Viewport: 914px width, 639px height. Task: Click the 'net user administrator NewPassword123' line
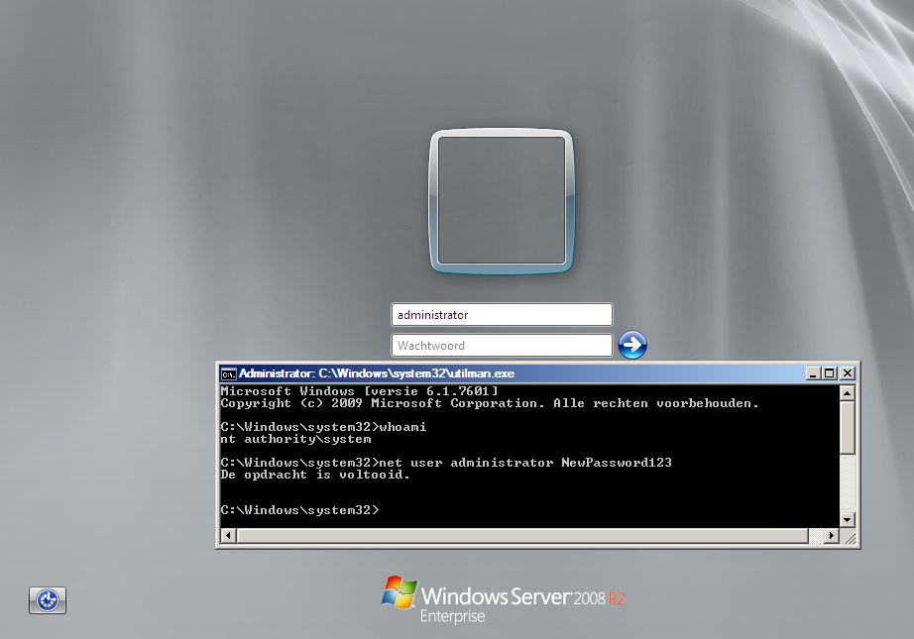446,463
